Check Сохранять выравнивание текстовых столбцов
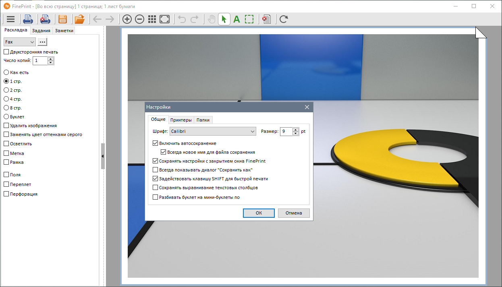The width and height of the screenshot is (502, 287). [x=156, y=188]
